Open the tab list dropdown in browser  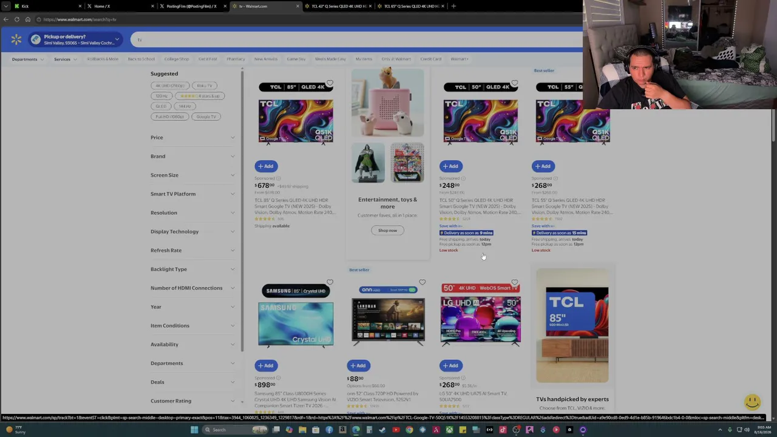[6, 6]
